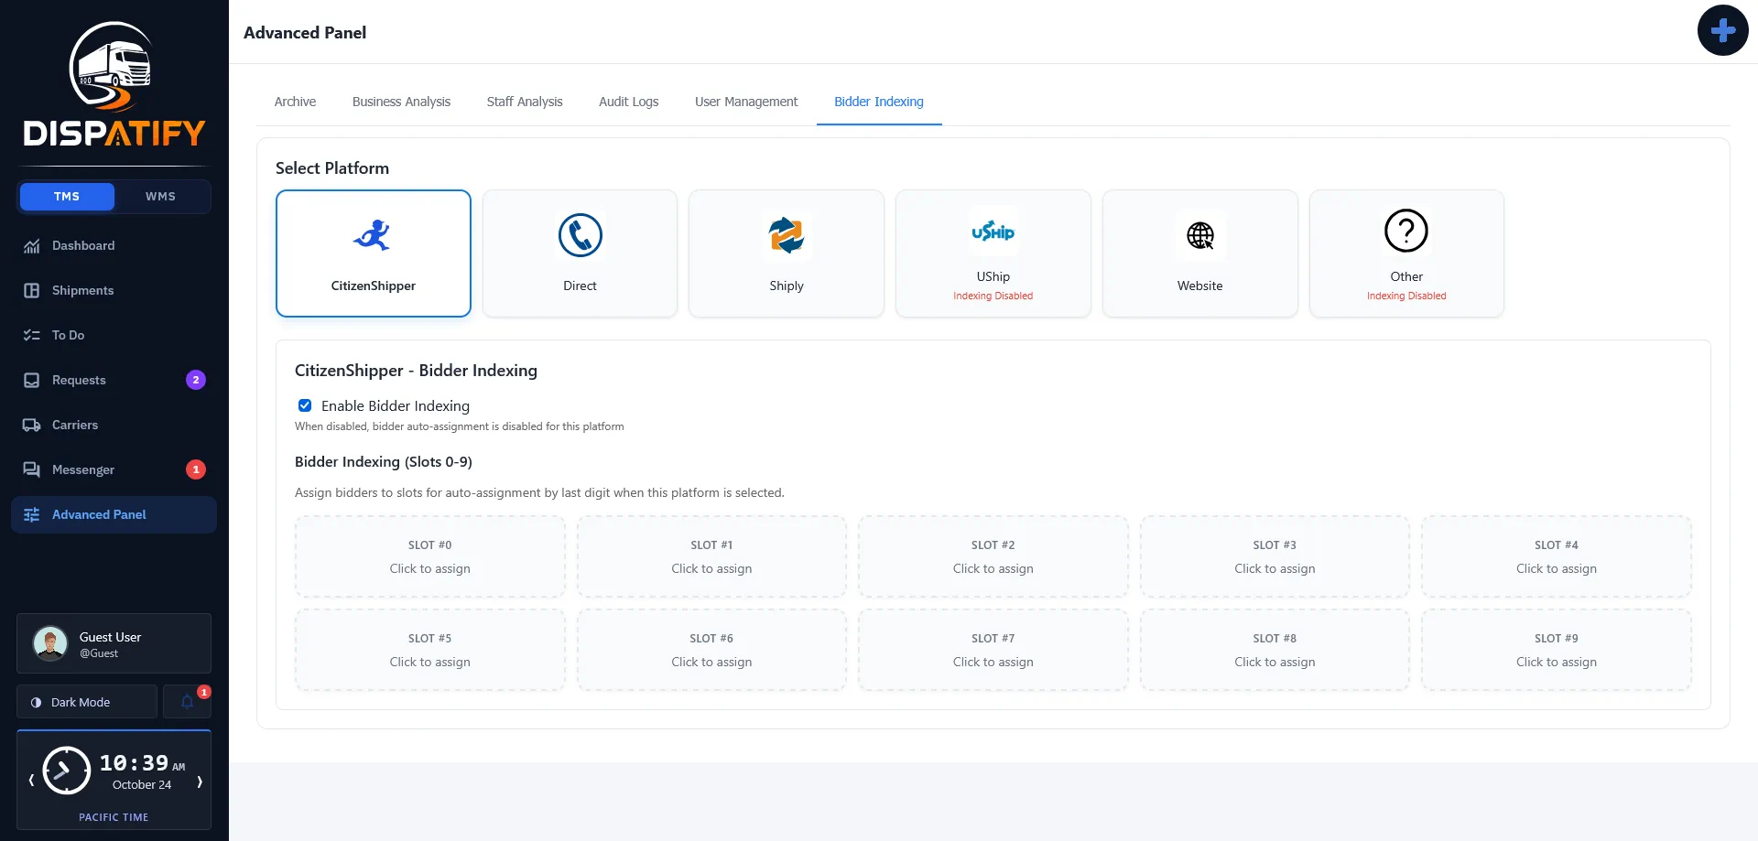Image resolution: width=1758 pixels, height=841 pixels.
Task: Click the right chevron on clock widget
Action: click(x=199, y=781)
